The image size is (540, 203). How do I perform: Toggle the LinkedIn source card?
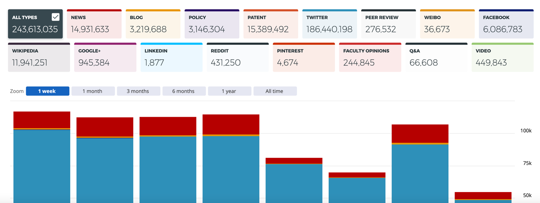coord(171,58)
